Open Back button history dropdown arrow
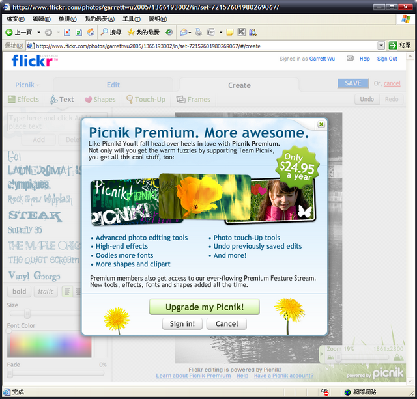The width and height of the screenshot is (417, 399). pos(38,33)
